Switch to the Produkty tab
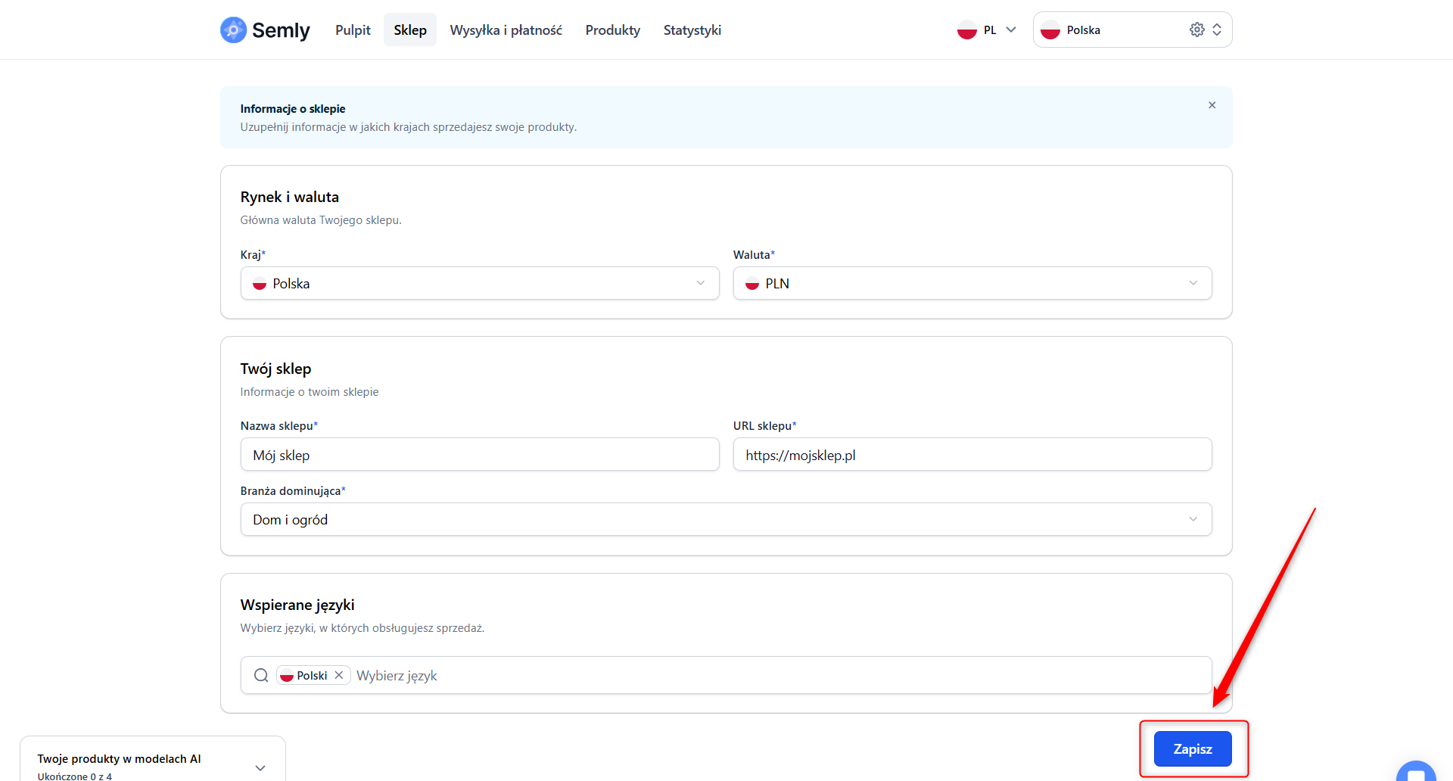Image resolution: width=1453 pixels, height=781 pixels. 613,30
